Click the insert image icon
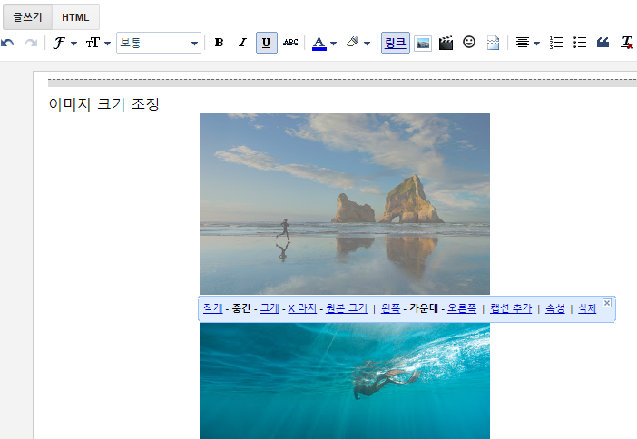The height and width of the screenshot is (439, 637). click(423, 44)
